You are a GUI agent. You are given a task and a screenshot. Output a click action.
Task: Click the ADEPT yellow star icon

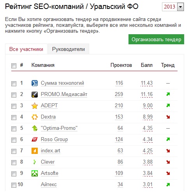(35, 106)
